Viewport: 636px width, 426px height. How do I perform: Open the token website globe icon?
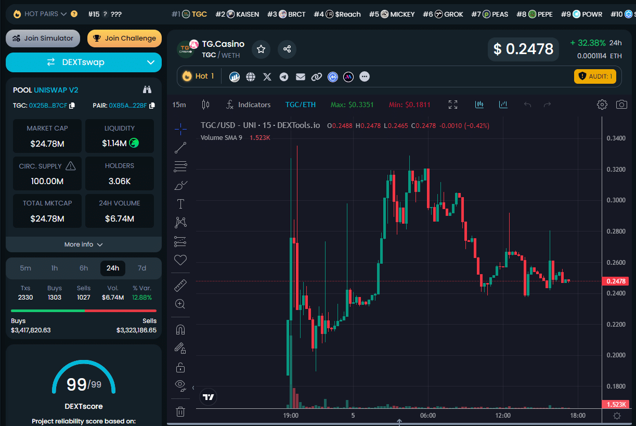(251, 76)
